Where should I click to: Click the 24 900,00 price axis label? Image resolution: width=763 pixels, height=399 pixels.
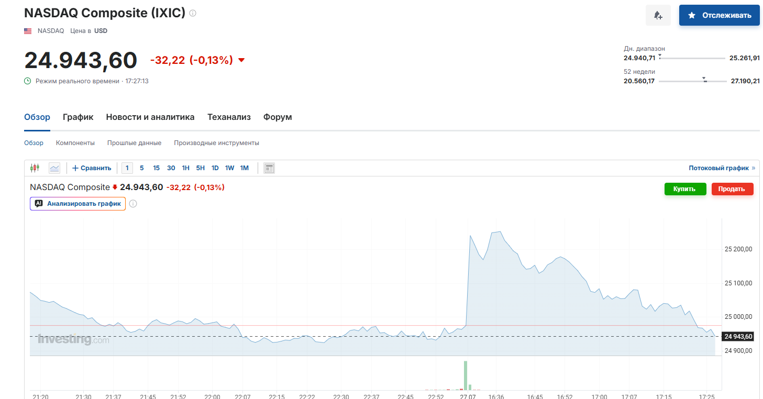coord(738,351)
